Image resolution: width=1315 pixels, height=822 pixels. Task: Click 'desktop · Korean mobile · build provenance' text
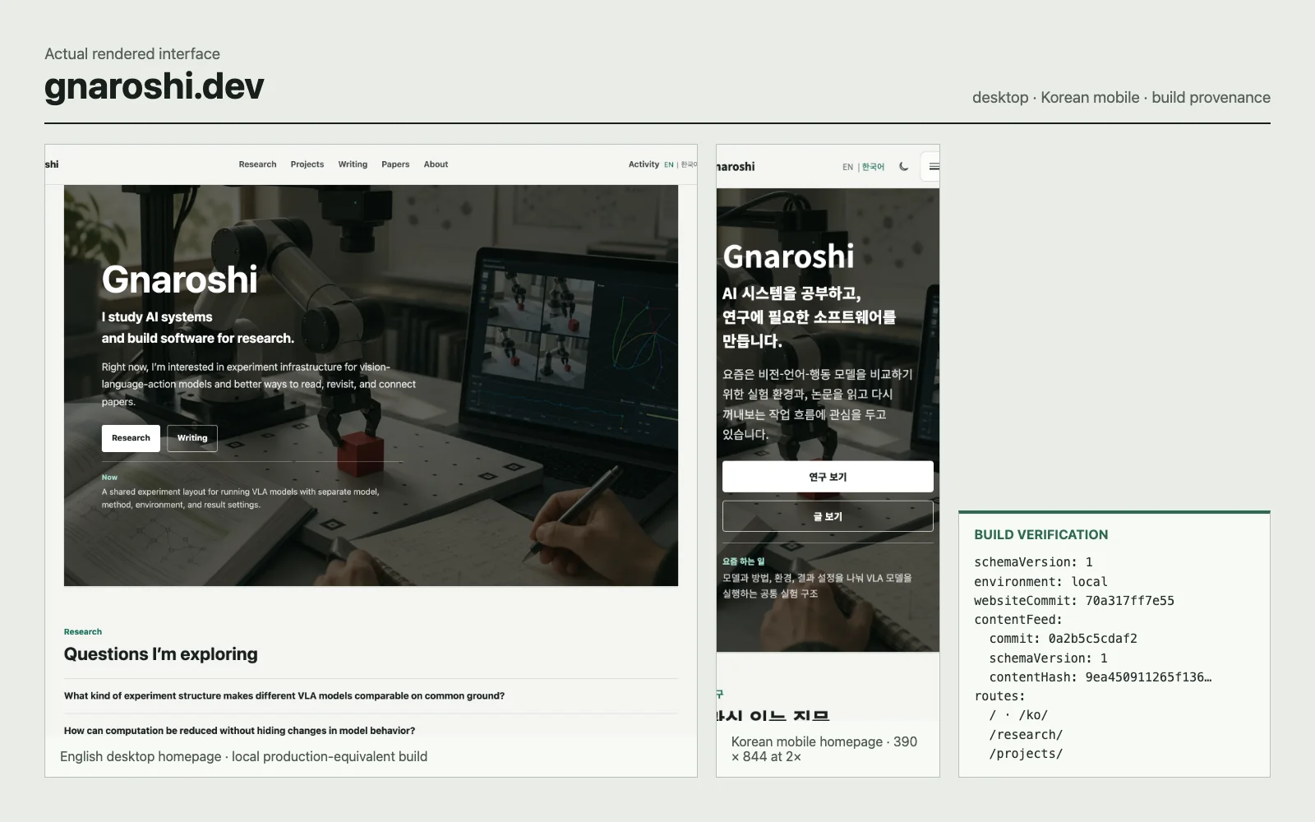[x=1121, y=97]
